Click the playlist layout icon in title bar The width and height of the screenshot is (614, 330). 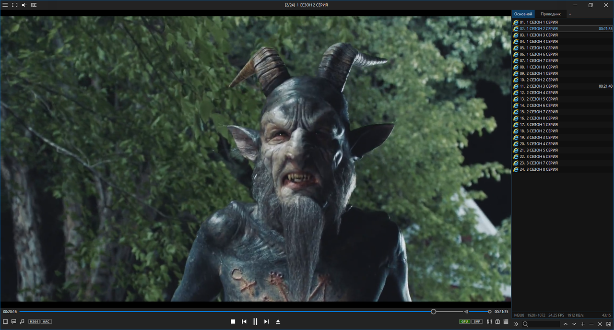pos(34,5)
